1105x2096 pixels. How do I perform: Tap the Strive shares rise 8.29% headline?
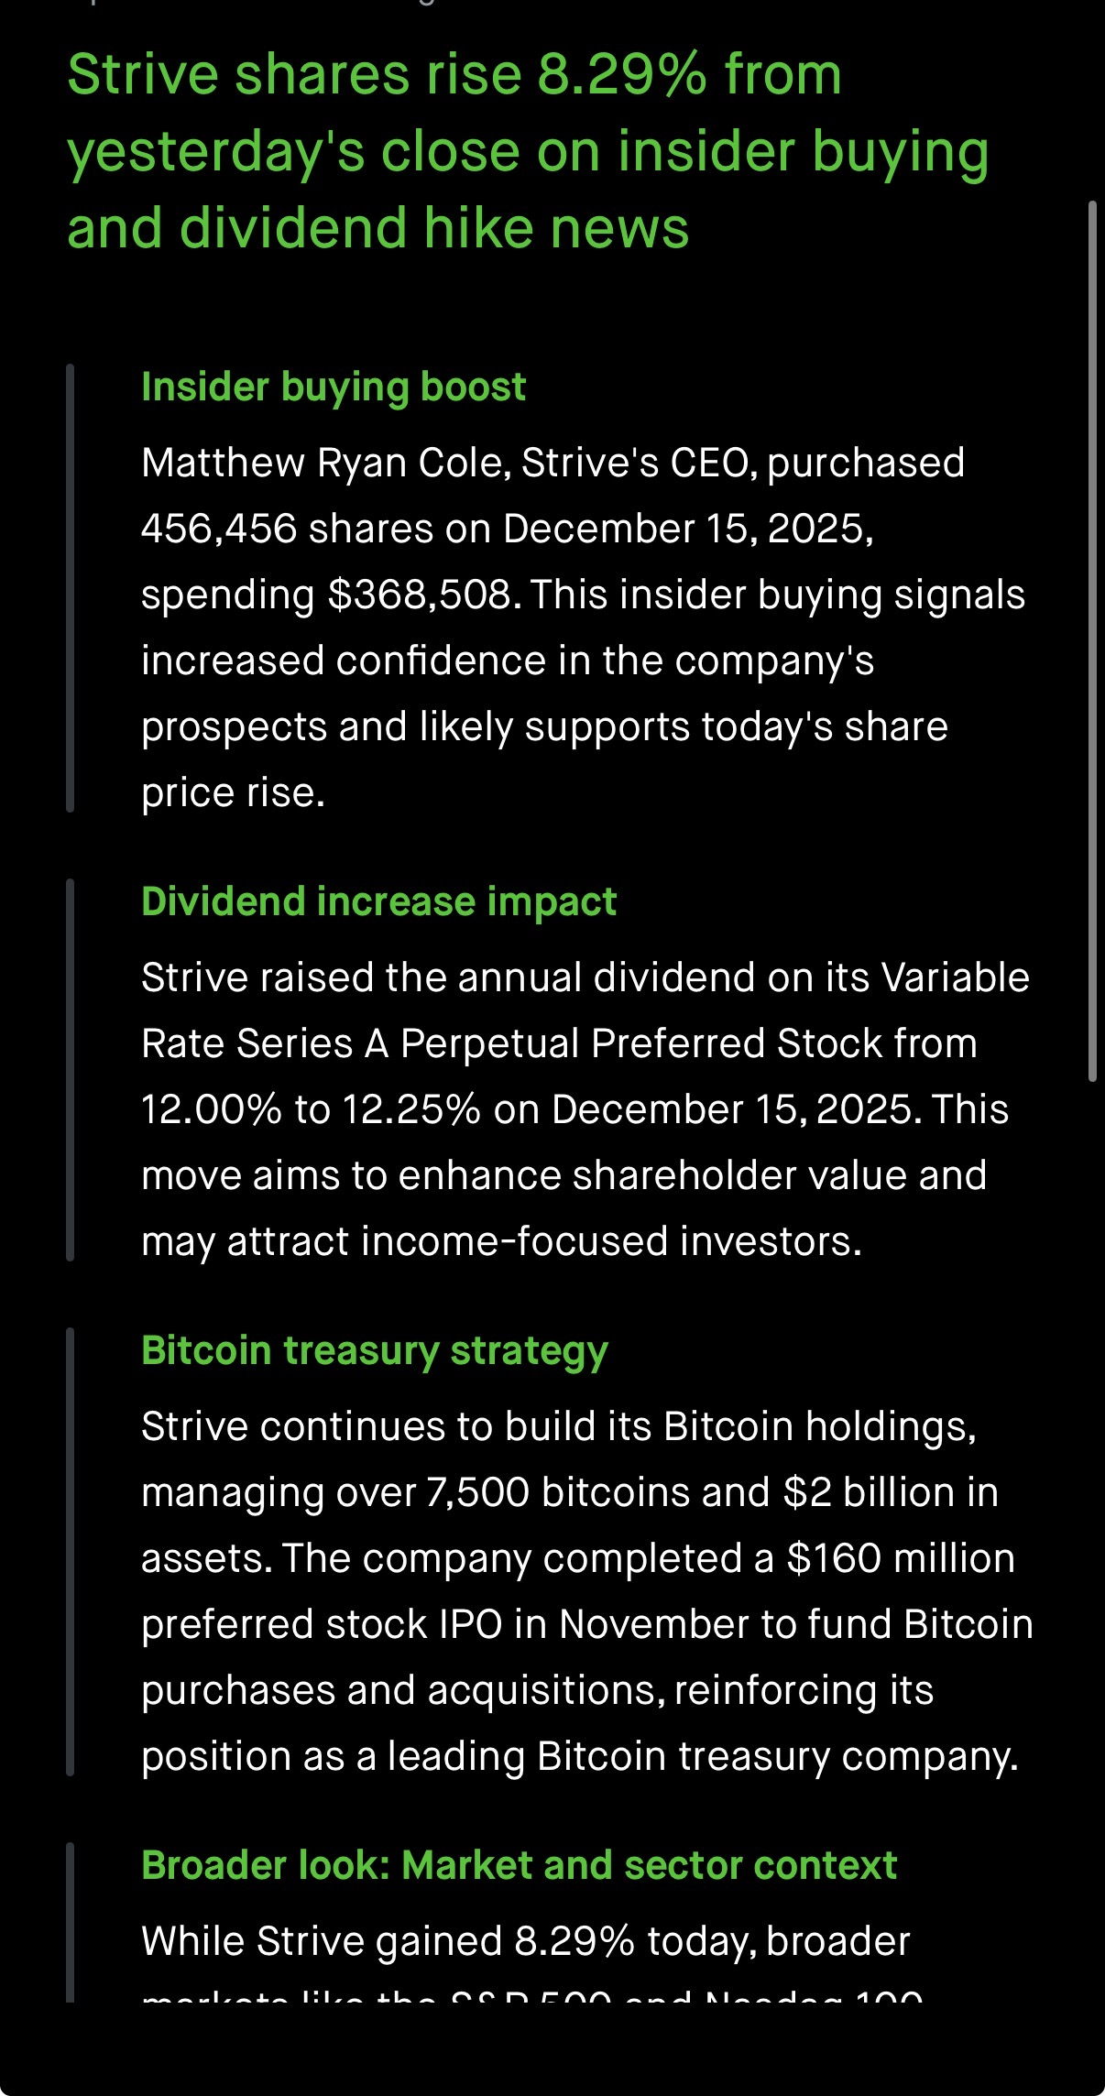527,151
